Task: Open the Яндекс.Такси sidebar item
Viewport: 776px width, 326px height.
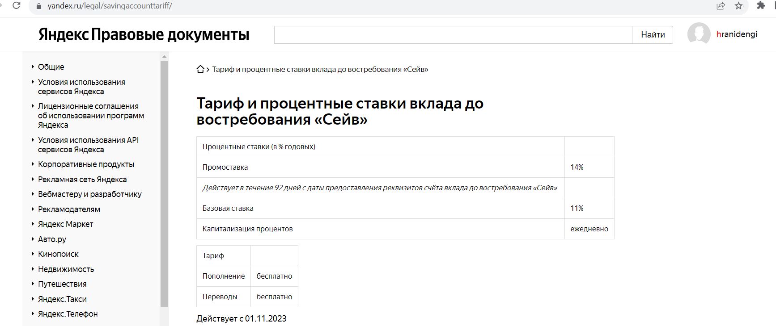Action: pos(62,299)
